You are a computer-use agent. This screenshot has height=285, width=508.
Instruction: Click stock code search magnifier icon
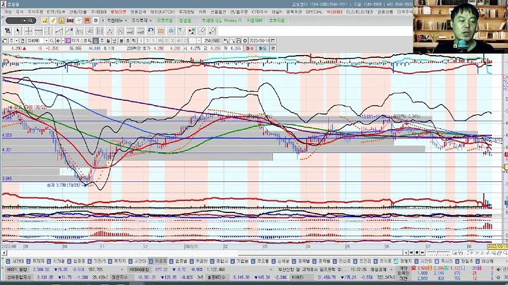tap(52, 40)
